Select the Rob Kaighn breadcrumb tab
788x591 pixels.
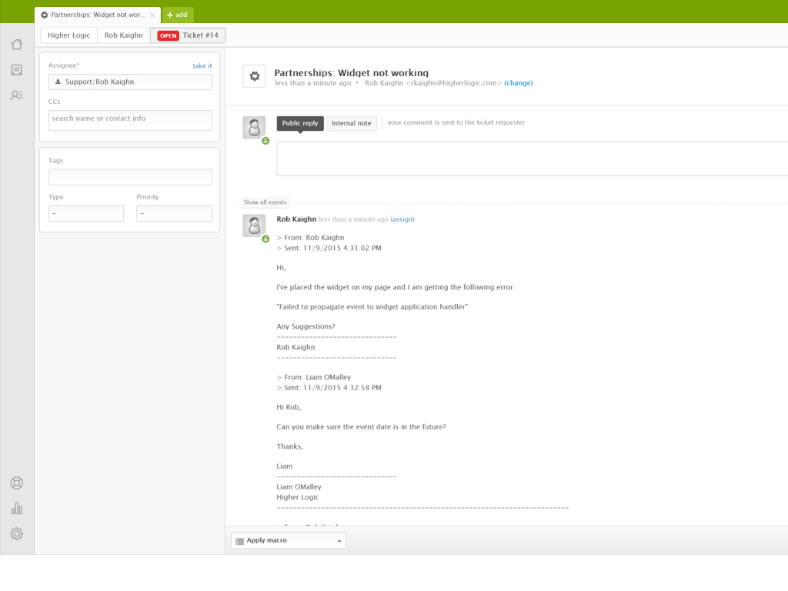point(124,35)
